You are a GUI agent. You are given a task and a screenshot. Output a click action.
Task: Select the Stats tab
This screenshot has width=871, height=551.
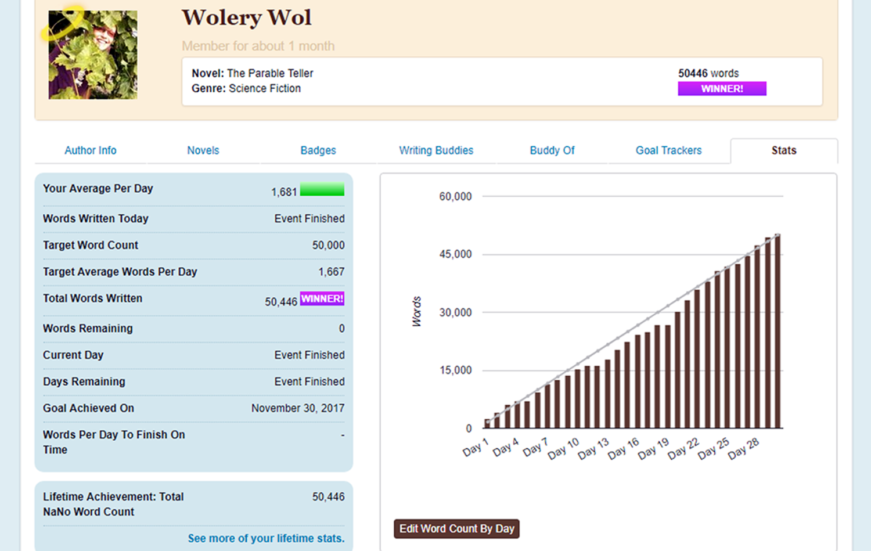click(783, 150)
